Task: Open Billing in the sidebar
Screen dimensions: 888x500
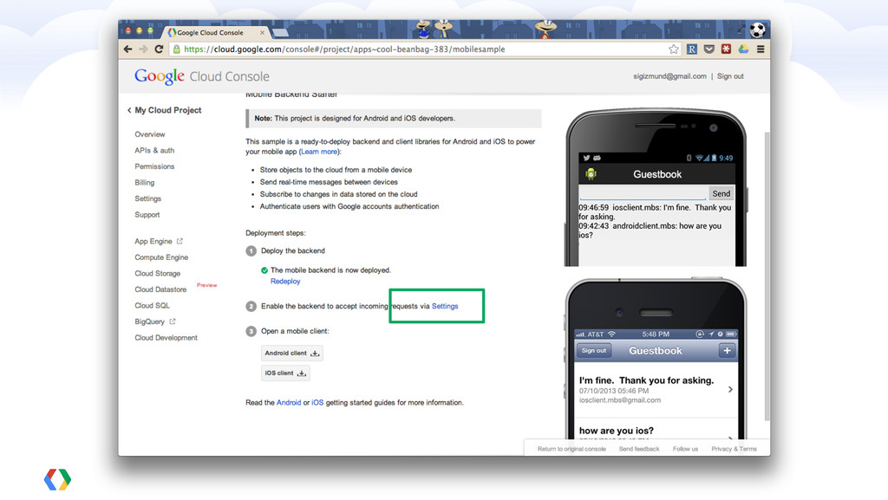Action: 144,183
